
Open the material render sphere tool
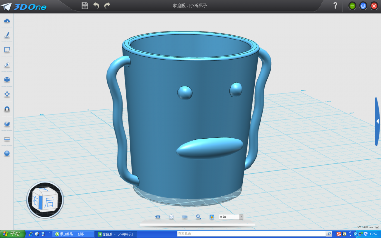pyautogui.click(x=7, y=153)
